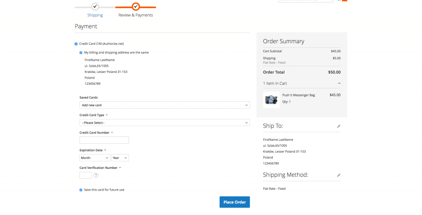Screen dimensions: 422x215
Task: Toggle Save this card for future use
Action: click(x=81, y=190)
